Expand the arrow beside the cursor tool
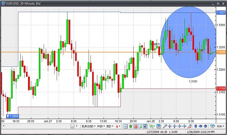The height and width of the screenshot is (135, 227). click(x=154, y=126)
